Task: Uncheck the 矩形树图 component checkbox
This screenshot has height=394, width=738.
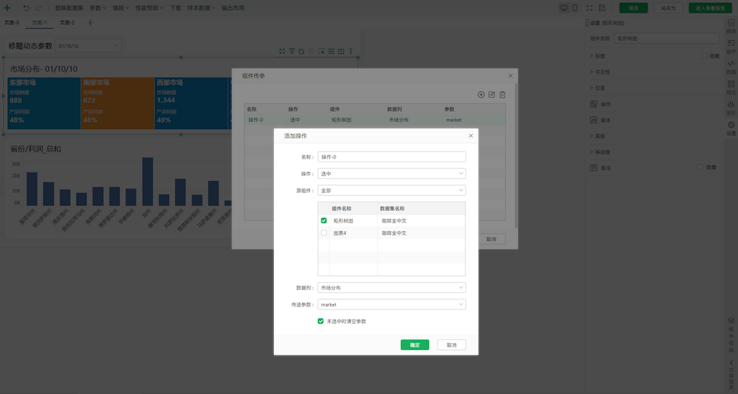Action: (x=324, y=221)
